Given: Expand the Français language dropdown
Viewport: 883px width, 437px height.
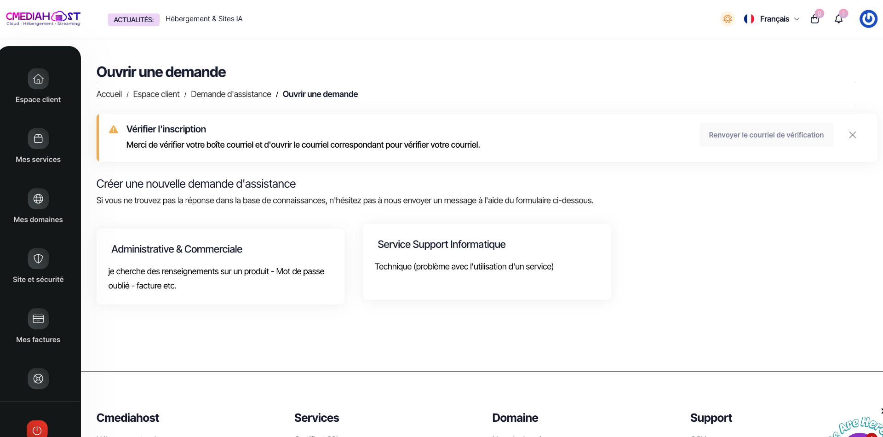Looking at the screenshot, I should pos(772,19).
